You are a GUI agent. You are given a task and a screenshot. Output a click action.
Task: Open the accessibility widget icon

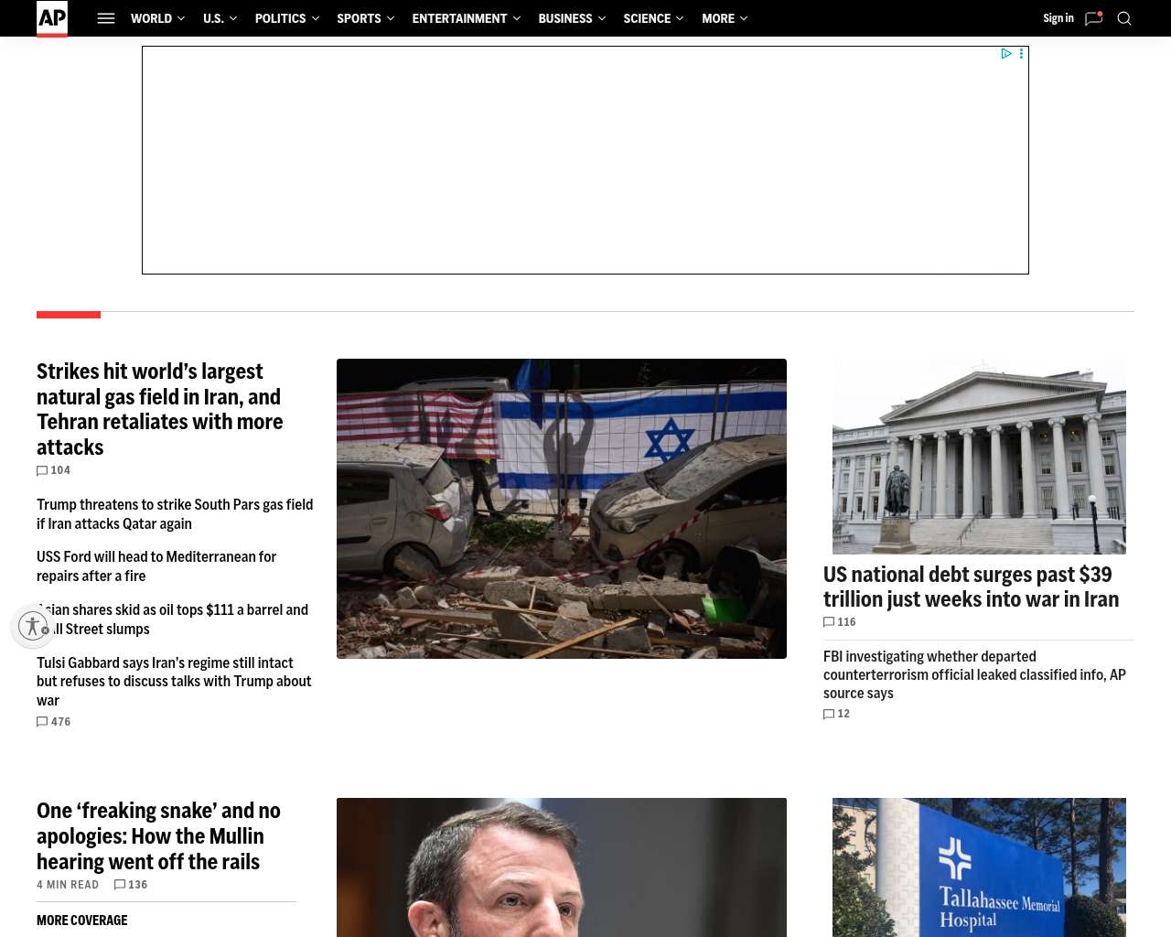33,627
